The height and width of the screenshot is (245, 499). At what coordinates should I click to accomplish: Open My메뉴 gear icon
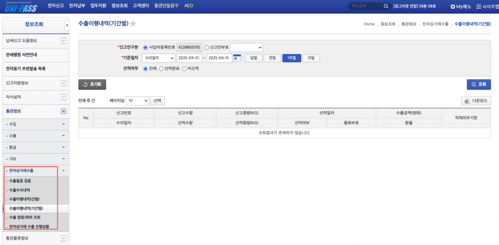(x=453, y=6)
